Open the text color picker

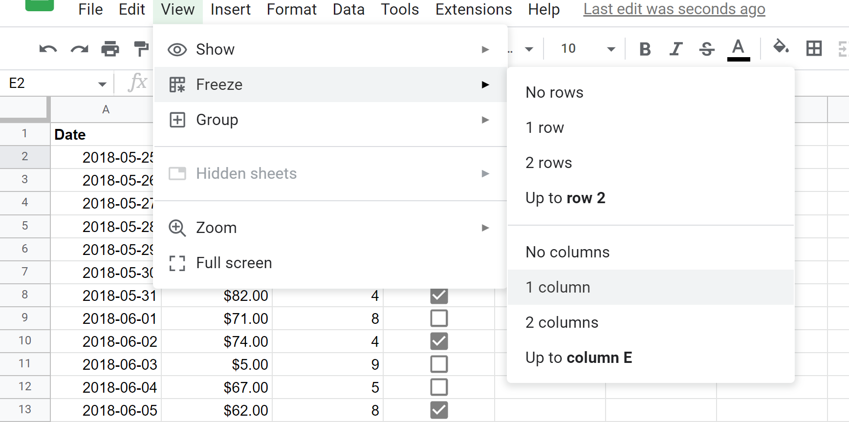pos(738,49)
